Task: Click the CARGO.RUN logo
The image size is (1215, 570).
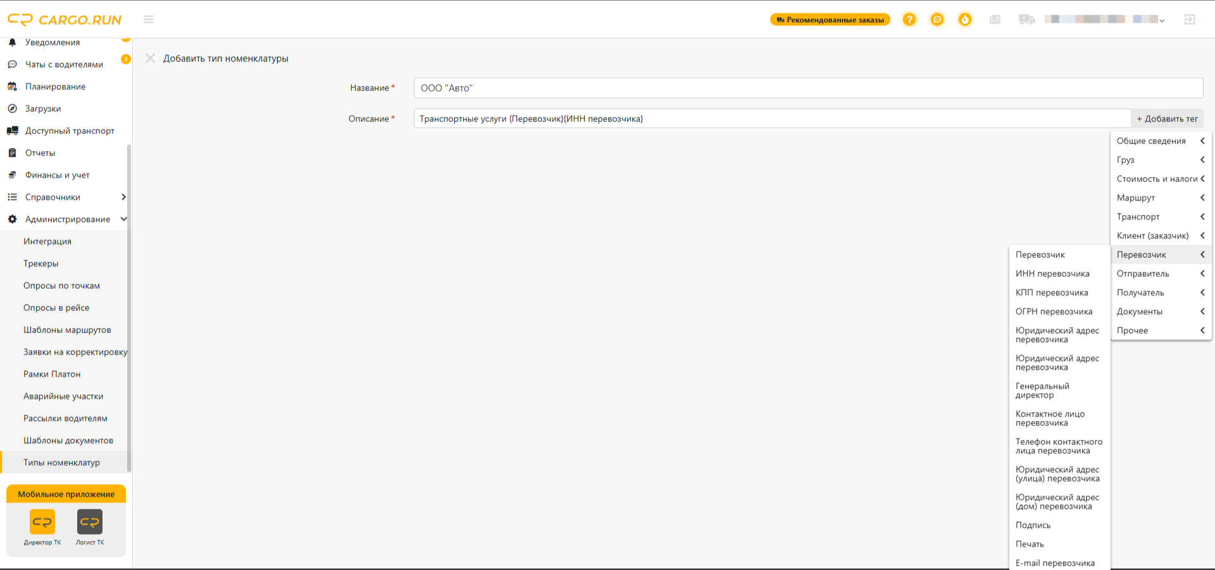Action: (x=64, y=20)
